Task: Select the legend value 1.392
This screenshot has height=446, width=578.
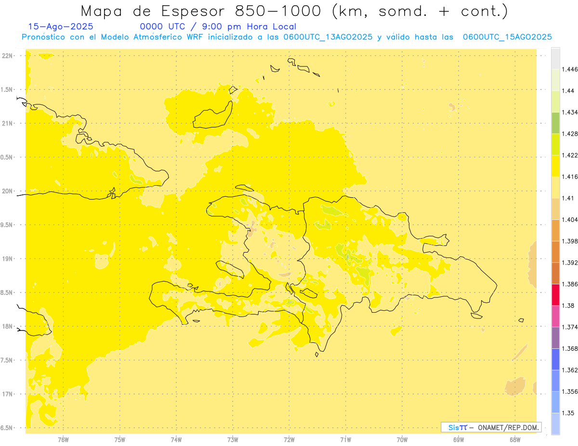Action: click(569, 263)
